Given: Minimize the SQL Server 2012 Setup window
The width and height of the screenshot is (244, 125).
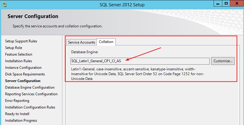Looking at the screenshot, I should click(218, 3).
